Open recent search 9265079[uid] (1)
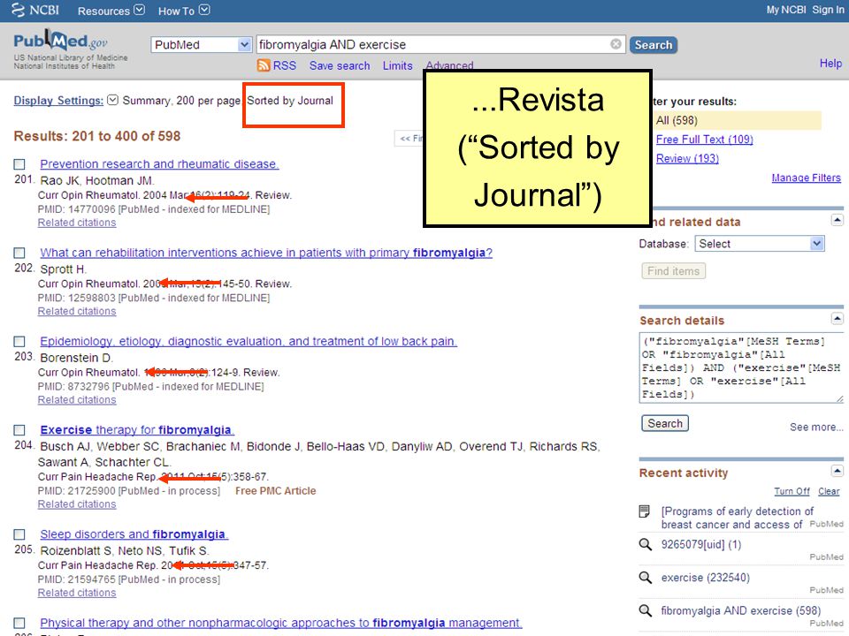Image resolution: width=849 pixels, height=636 pixels. click(701, 544)
